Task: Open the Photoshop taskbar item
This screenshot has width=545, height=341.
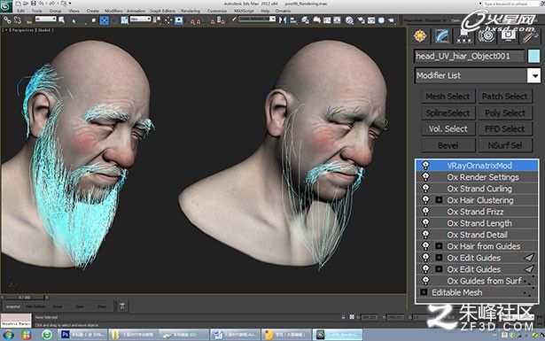Action: [82, 335]
